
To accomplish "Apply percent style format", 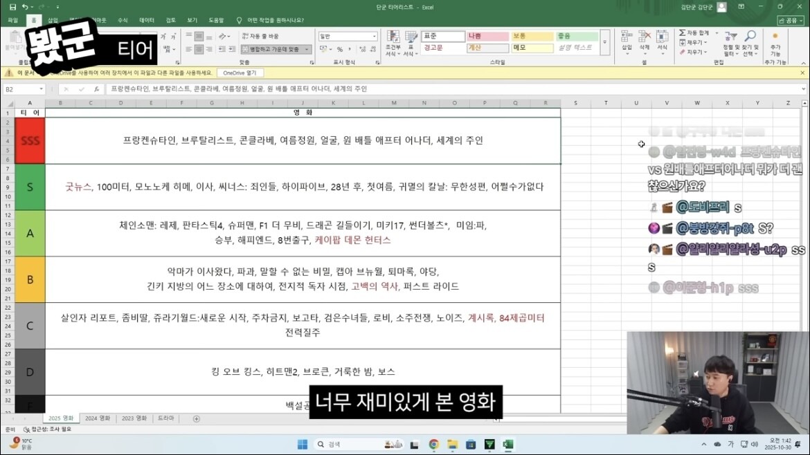I will tap(340, 50).
